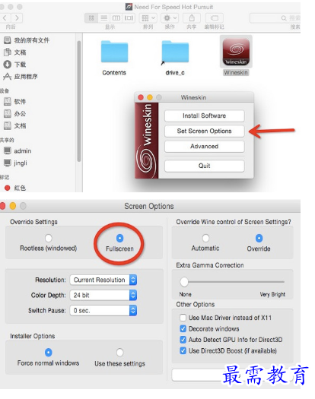Select the Automatic radio button
The image size is (315, 399).
pyautogui.click(x=205, y=238)
